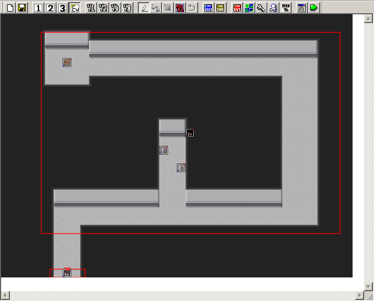This screenshot has width=374, height=301.
Task: Switch to layer 3 editing
Action: [63, 8]
